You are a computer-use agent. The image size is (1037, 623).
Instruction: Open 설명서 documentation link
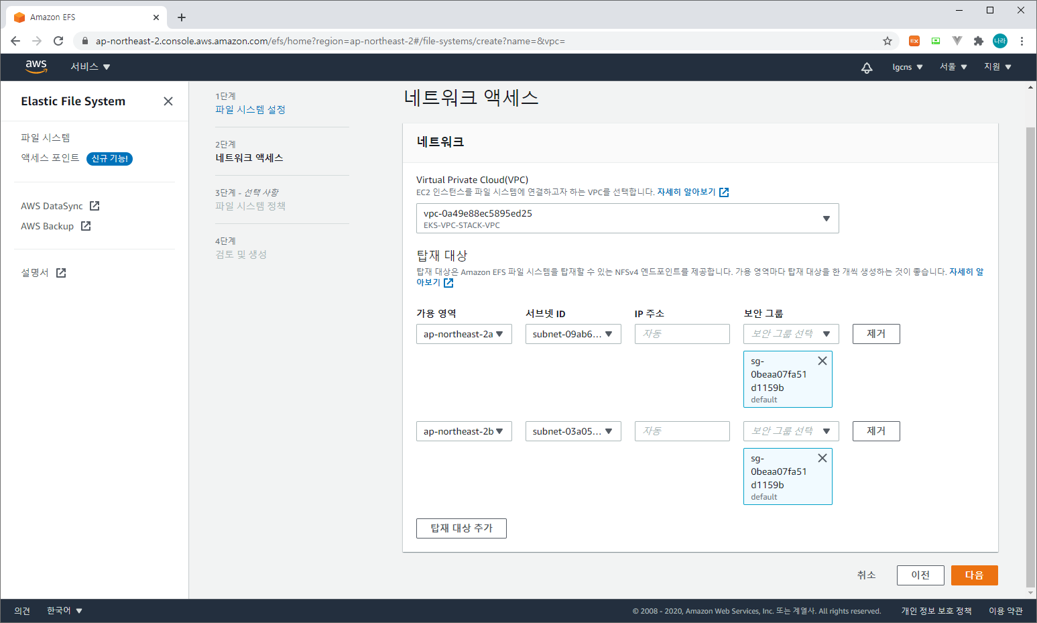43,272
